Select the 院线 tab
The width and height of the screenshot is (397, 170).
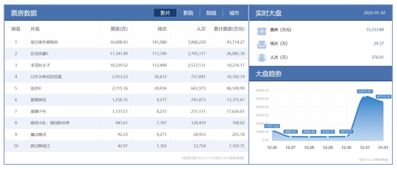pos(211,13)
